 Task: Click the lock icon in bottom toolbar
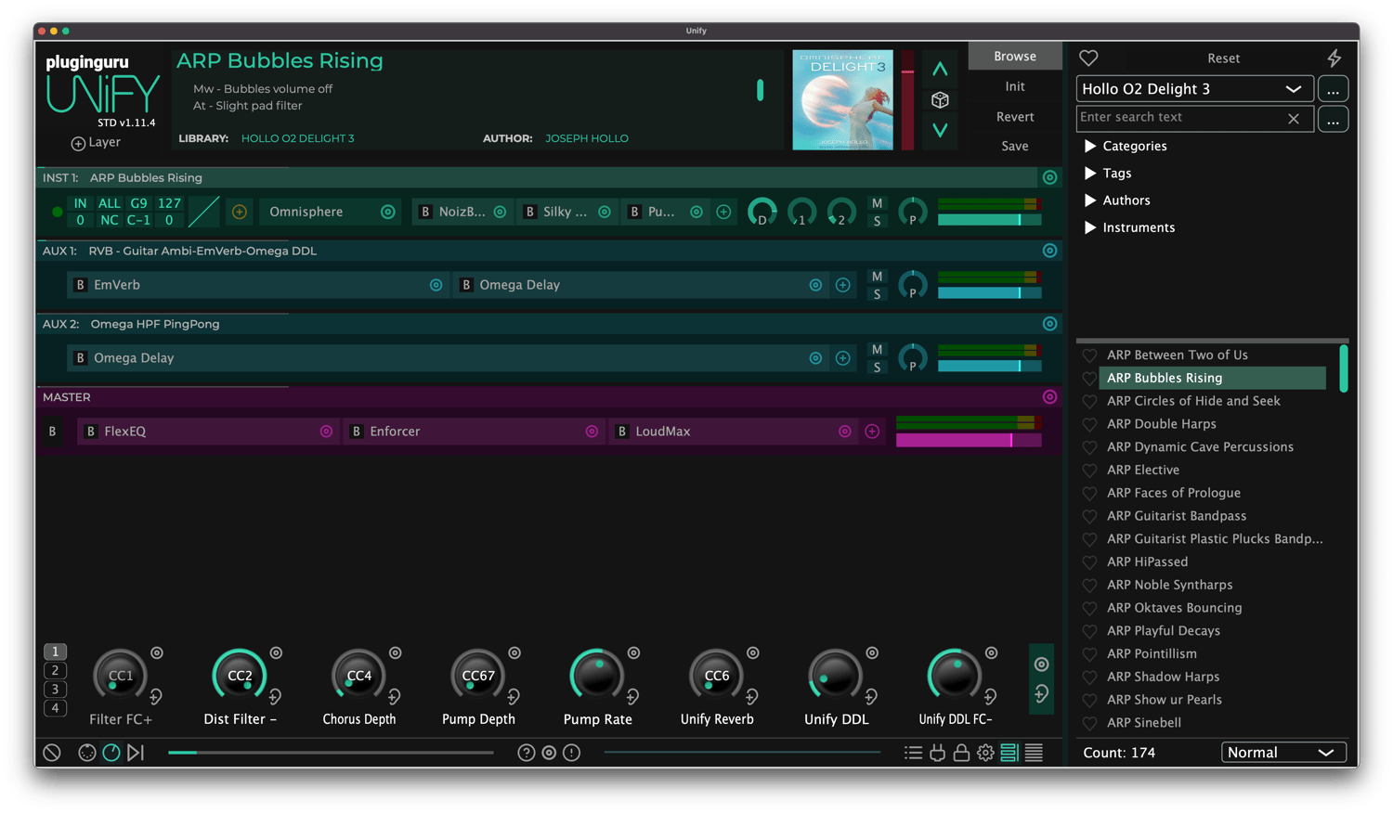[x=961, y=753]
